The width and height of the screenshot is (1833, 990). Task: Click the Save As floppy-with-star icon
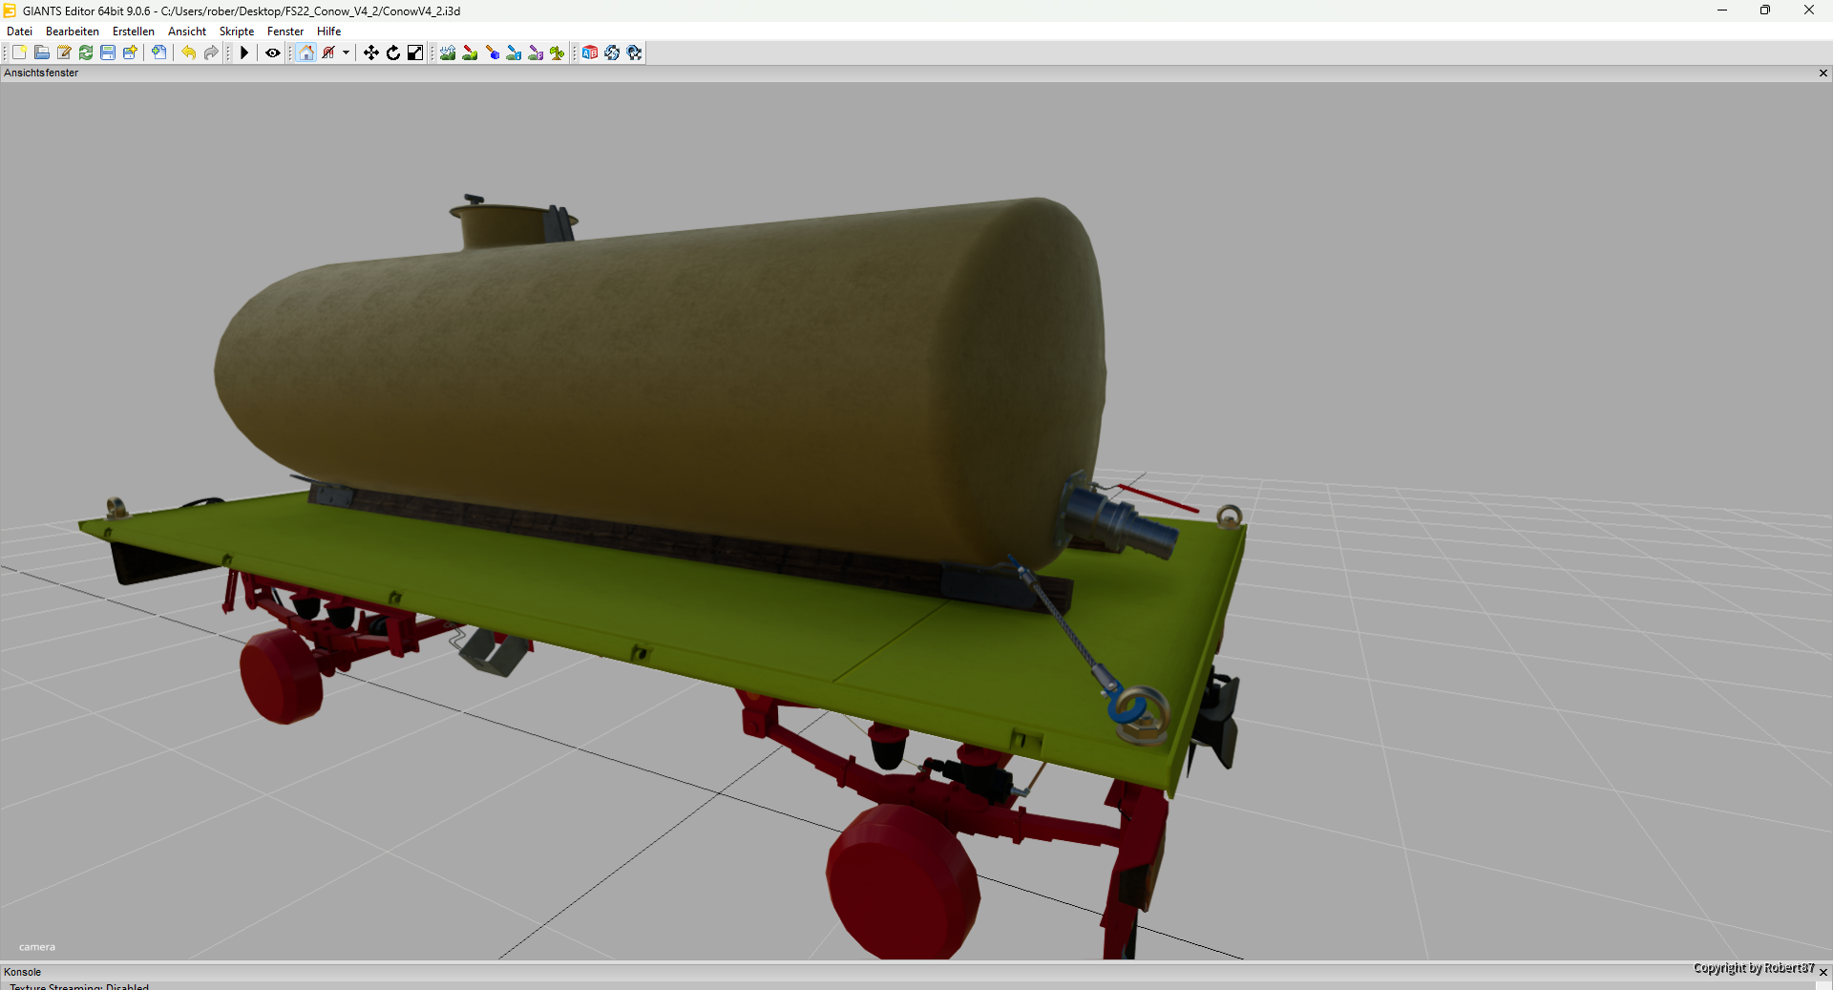point(130,53)
